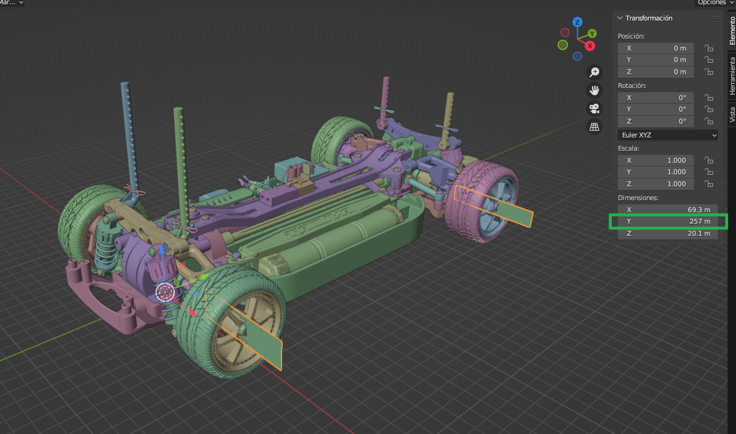Click the Posición Z field showing 0 m

[656, 72]
